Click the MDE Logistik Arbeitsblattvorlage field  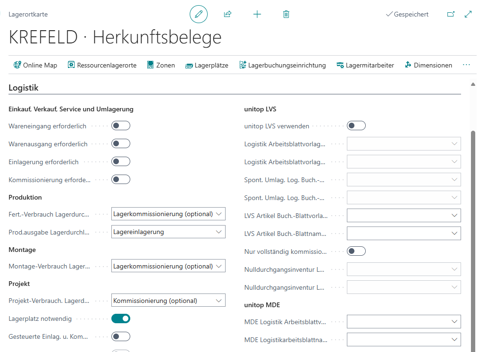pyautogui.click(x=403, y=322)
